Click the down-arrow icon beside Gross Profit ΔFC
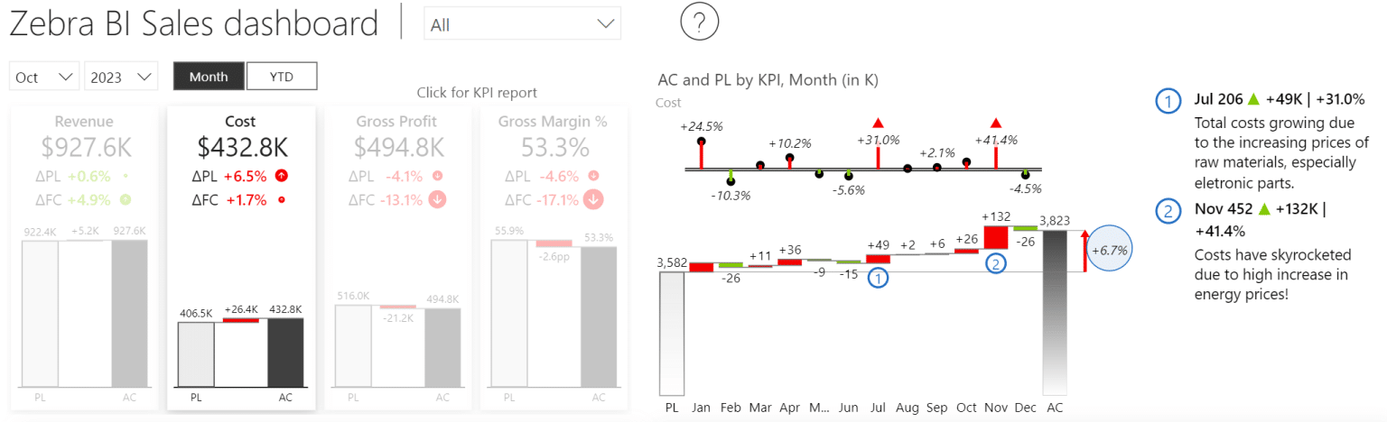1387x422 pixels. coord(437,200)
